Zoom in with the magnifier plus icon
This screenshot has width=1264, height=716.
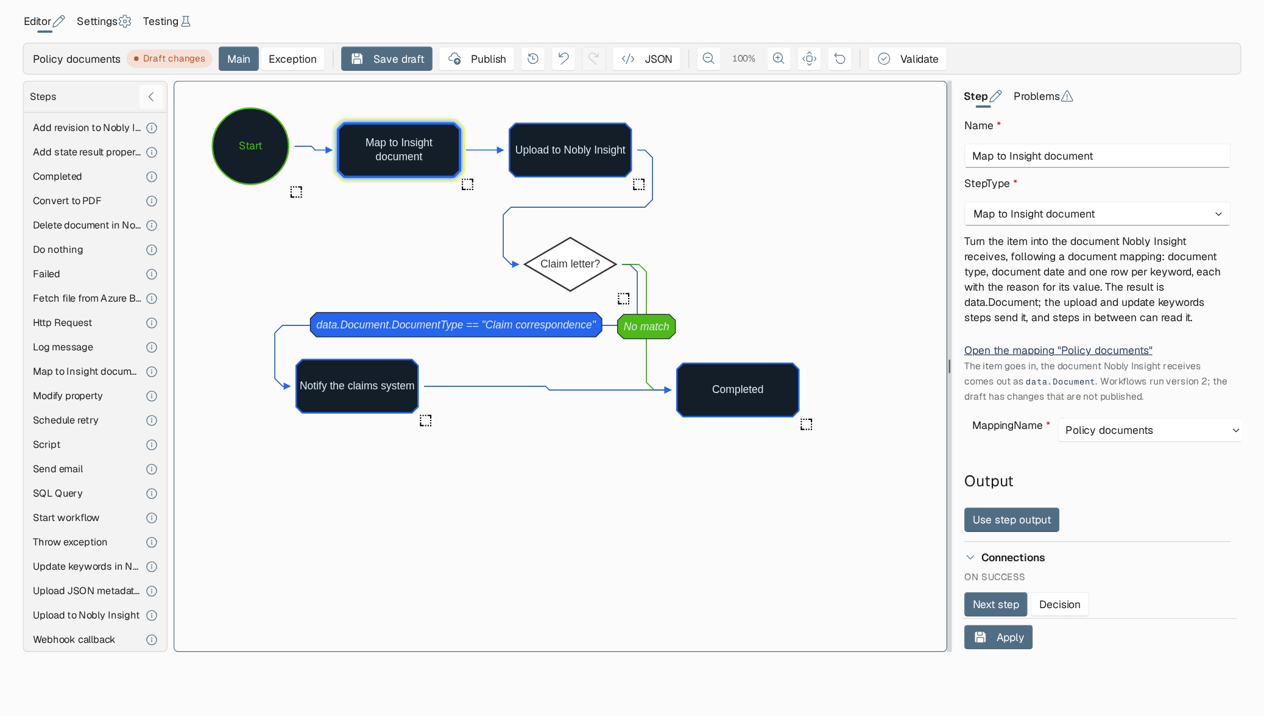pos(779,58)
